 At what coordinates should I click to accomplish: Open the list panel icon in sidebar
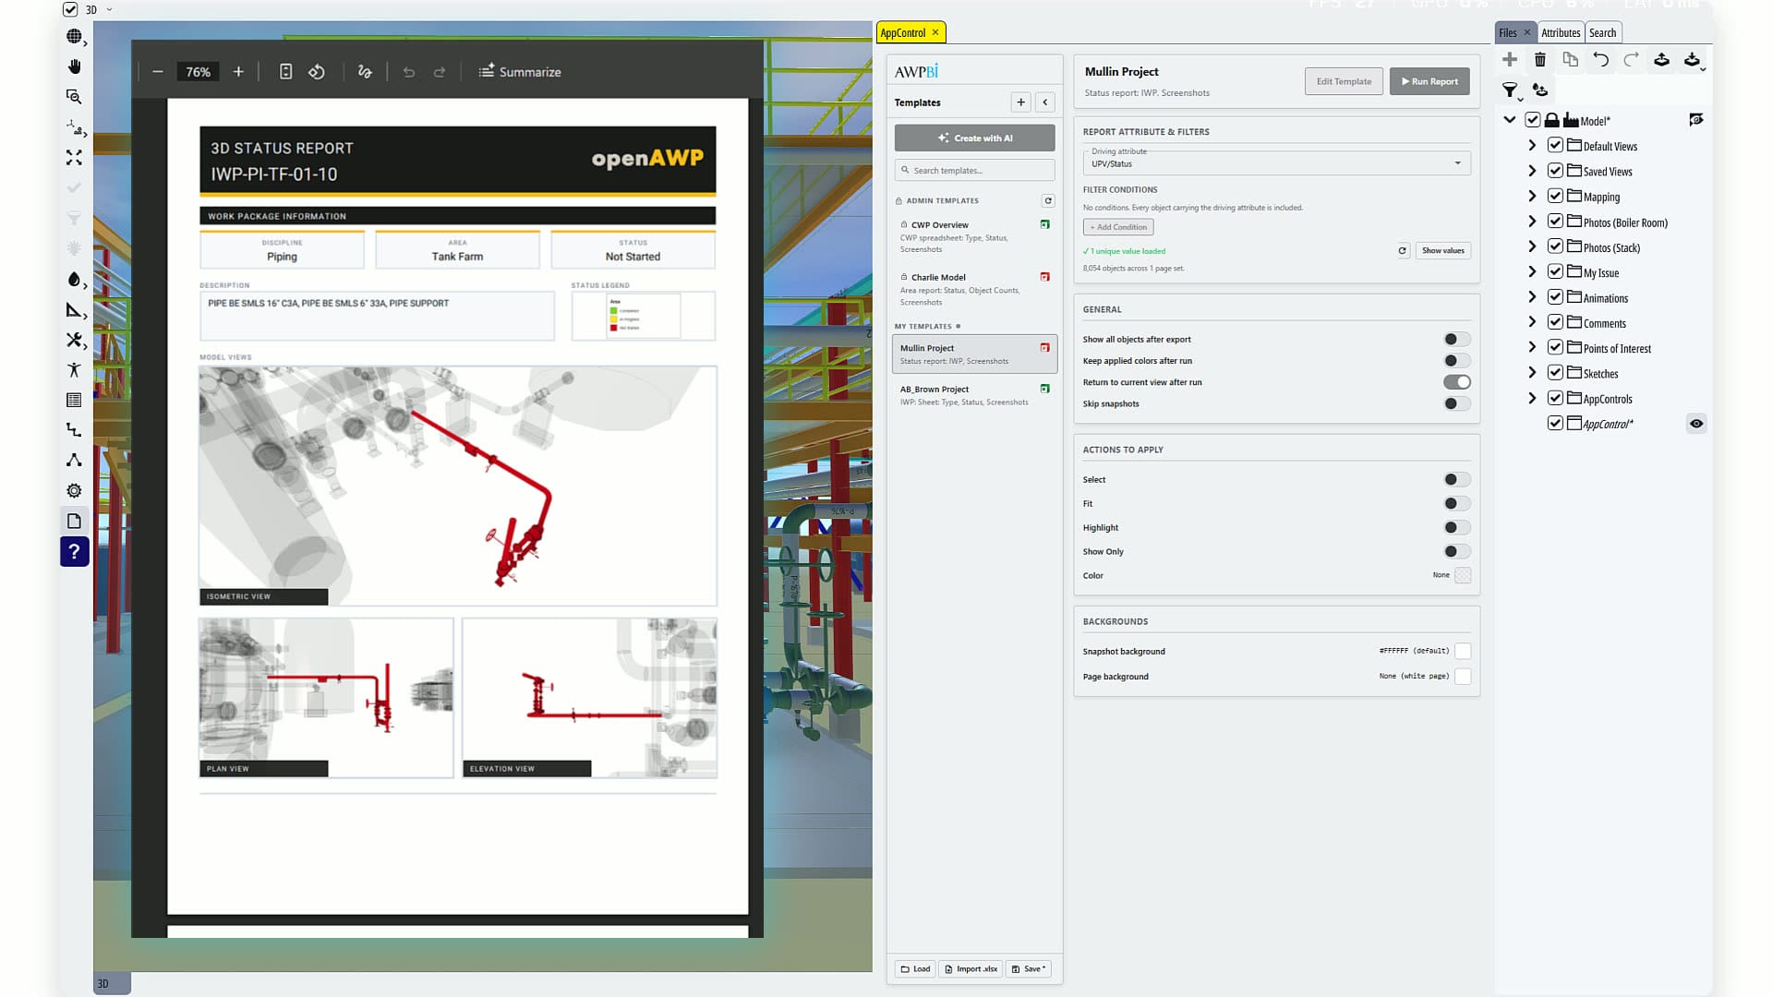coord(74,400)
